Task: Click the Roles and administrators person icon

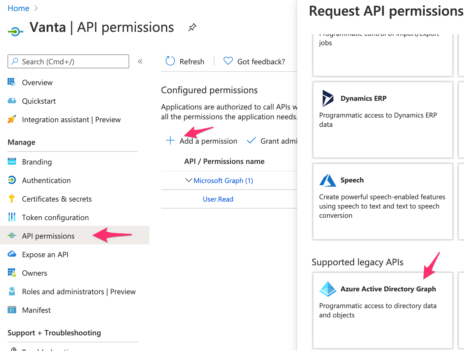Action: [12, 291]
